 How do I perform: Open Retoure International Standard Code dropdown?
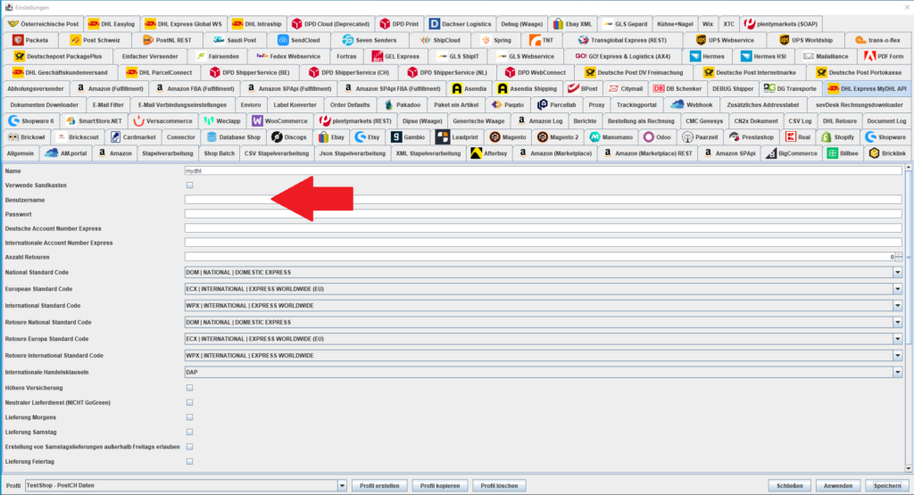tap(897, 355)
